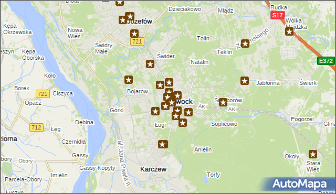Click the Anielin label
The height and width of the screenshot is (194, 336).
(x=203, y=149)
